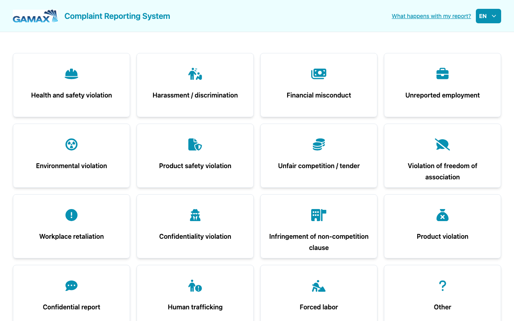Choose the 'Infringement of non-competition clause' label
Image resolution: width=514 pixels, height=321 pixels.
click(x=319, y=242)
